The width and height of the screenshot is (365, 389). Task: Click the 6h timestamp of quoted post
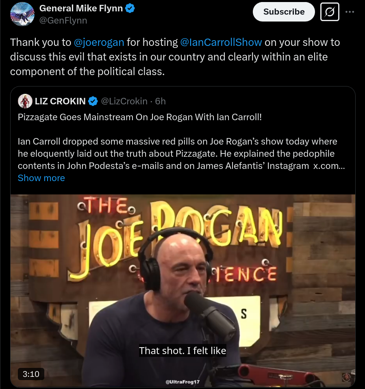161,101
